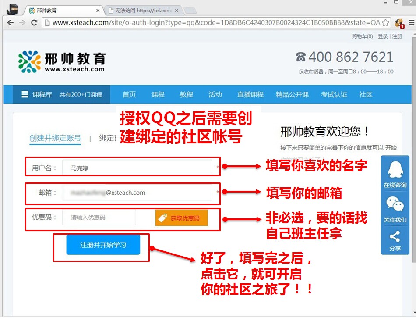
Task: Click the 获取优惠码 button
Action: click(181, 218)
